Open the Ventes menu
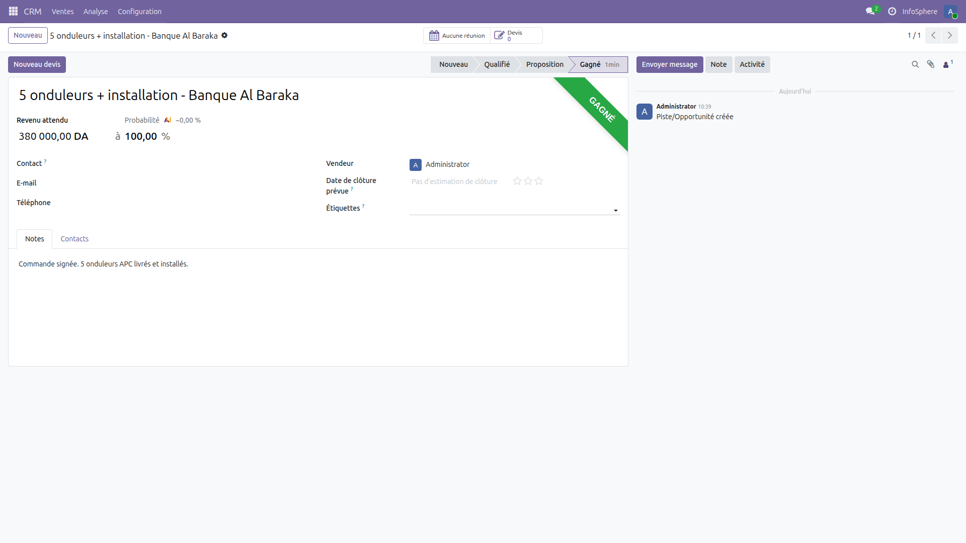The height and width of the screenshot is (543, 966). [x=62, y=11]
